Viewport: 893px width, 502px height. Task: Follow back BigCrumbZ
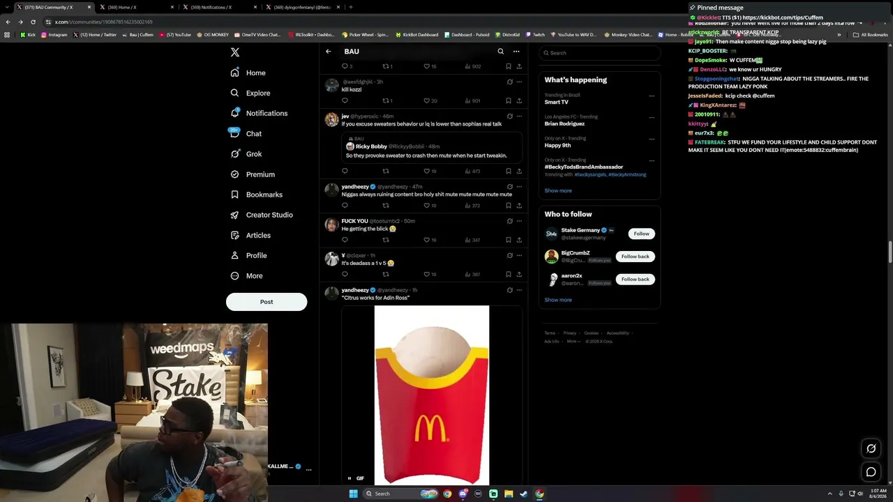coord(635,257)
